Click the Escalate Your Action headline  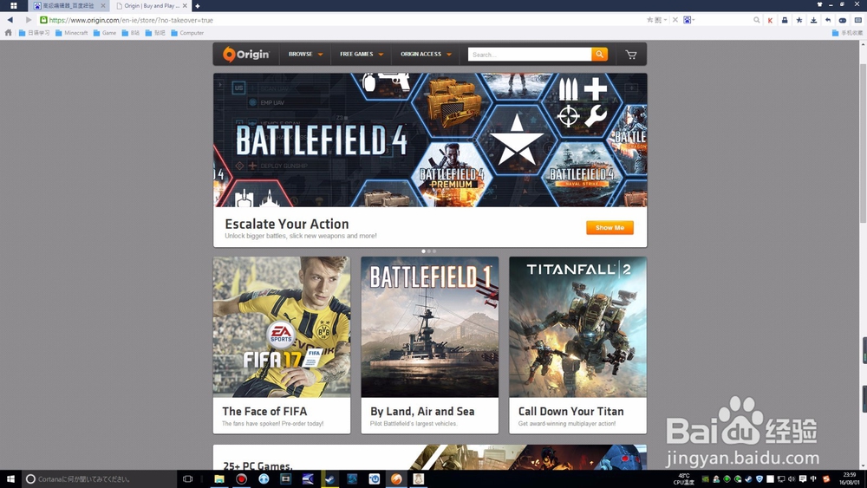tap(286, 224)
